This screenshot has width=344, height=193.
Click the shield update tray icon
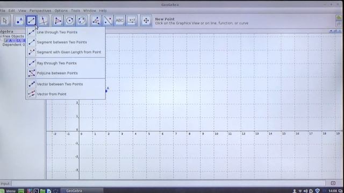tap(317, 191)
